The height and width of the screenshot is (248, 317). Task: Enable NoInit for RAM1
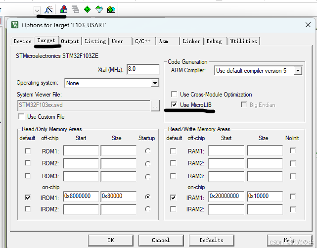(293, 150)
